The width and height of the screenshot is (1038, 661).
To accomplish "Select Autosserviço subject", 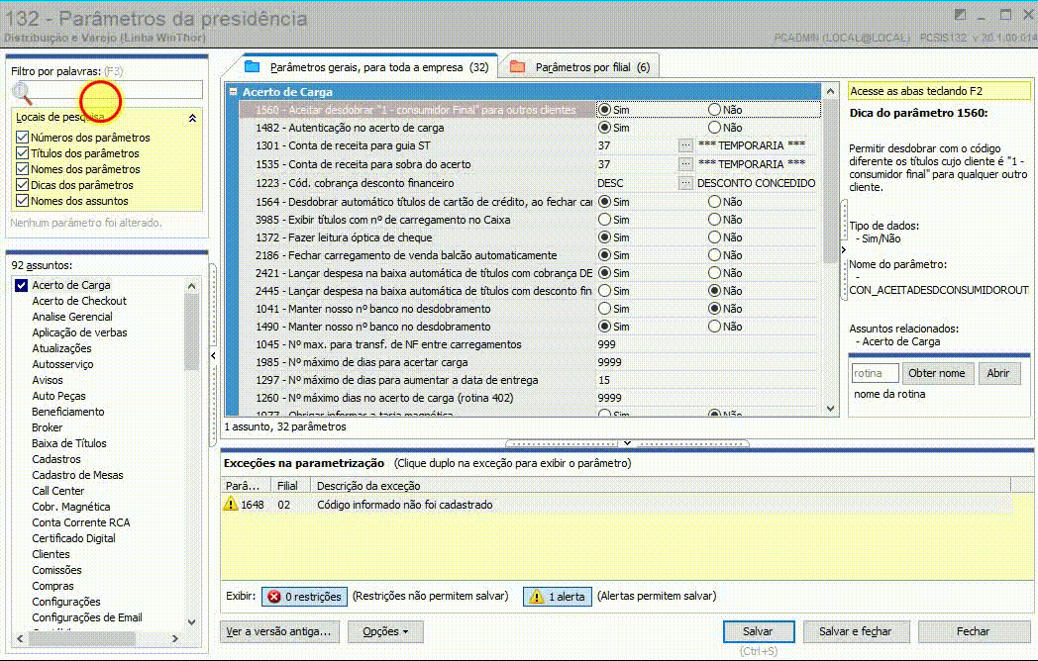I will [62, 364].
